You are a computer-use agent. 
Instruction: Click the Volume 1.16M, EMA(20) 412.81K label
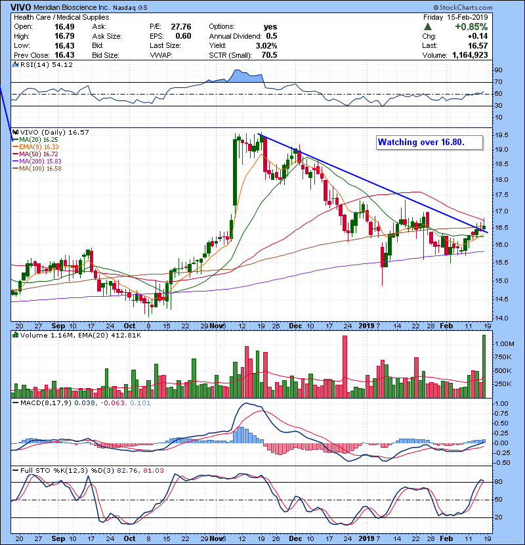(81, 335)
